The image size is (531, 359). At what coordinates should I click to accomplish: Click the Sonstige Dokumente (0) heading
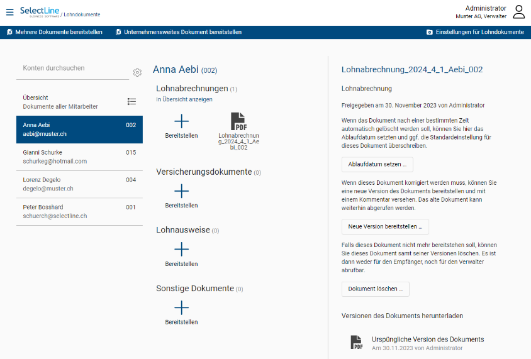(199, 289)
